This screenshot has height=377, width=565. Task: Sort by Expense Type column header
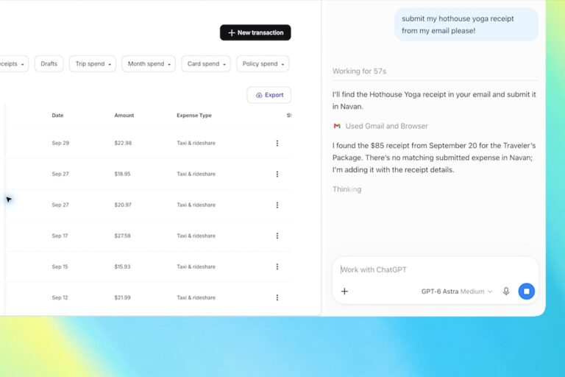point(194,116)
